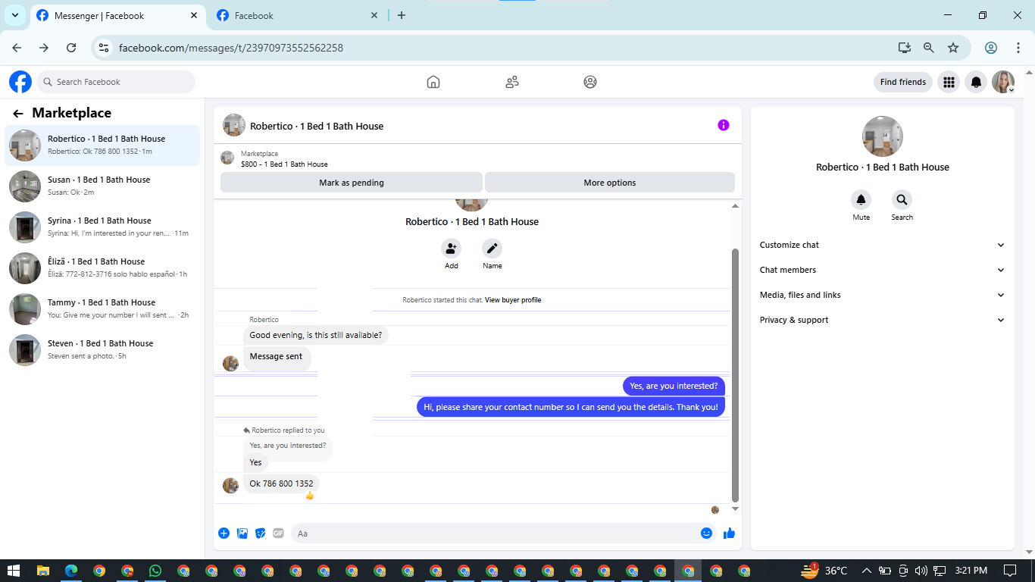Screen dimensions: 1035x582
Task: Click Mark as pending button
Action: tap(352, 183)
